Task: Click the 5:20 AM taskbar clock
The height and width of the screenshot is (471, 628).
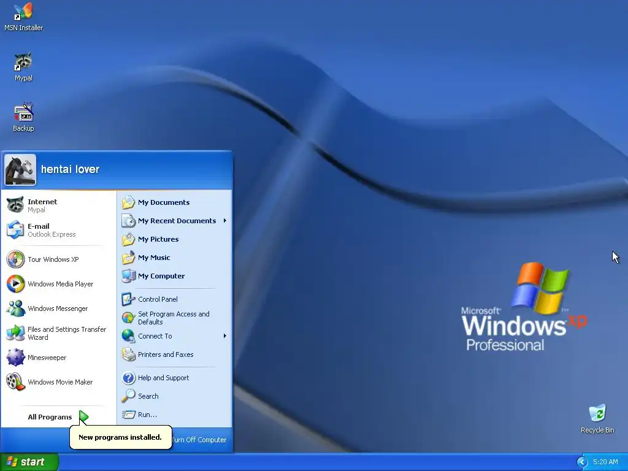Action: tap(605, 462)
